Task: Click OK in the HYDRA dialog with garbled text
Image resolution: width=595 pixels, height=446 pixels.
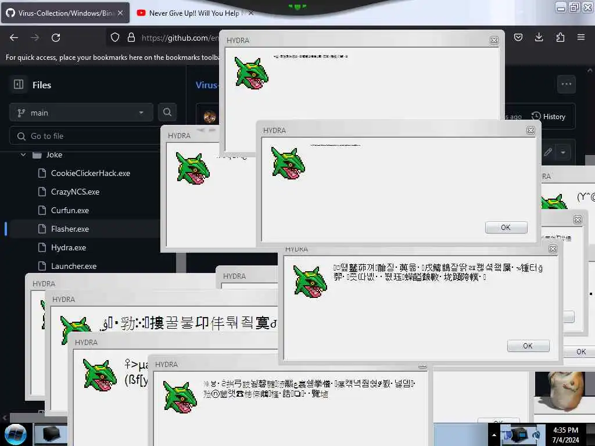Action: [x=528, y=346]
